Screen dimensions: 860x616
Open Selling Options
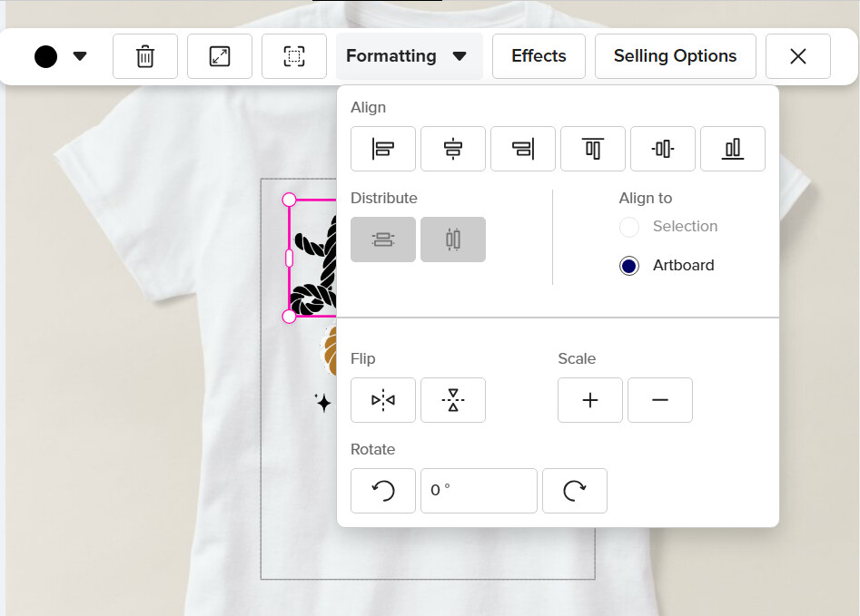(x=675, y=56)
